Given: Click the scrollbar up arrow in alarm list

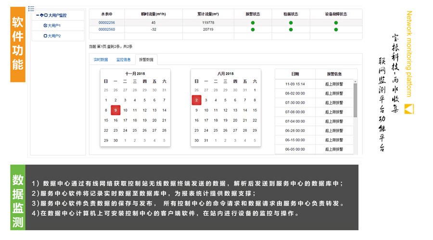Looking at the screenshot, I should [x=355, y=82].
